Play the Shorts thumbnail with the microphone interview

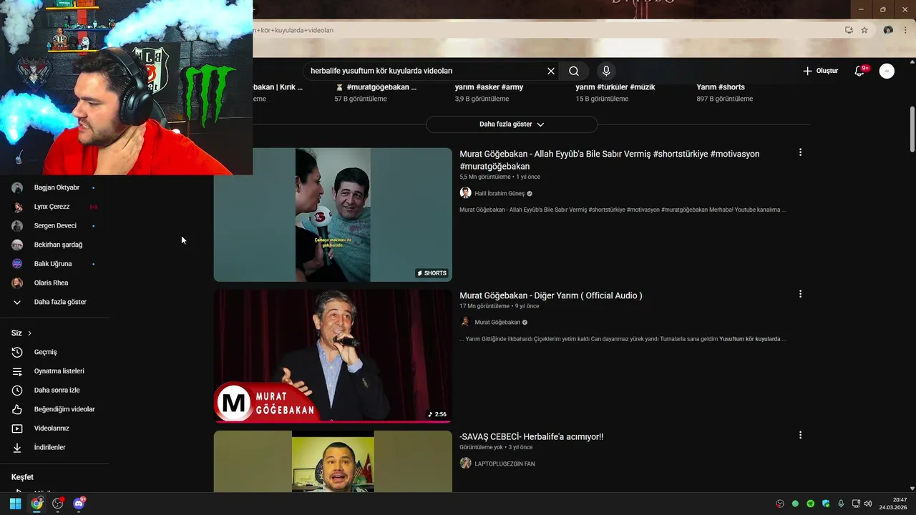[333, 215]
